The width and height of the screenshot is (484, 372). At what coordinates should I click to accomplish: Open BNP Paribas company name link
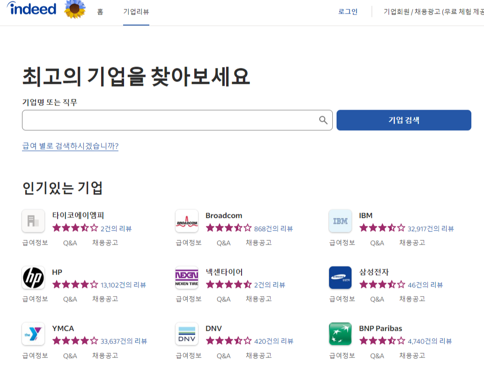click(381, 328)
